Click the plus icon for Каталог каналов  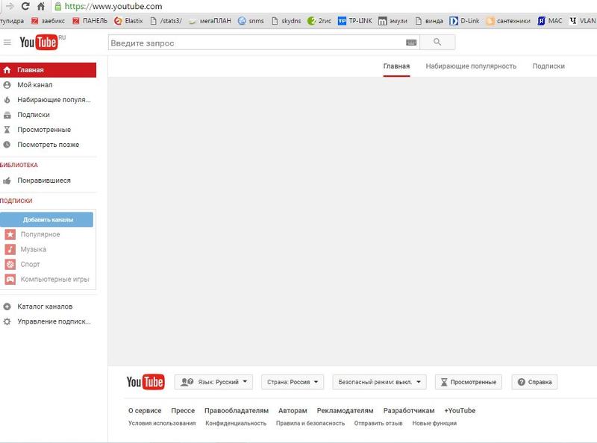pos(7,307)
